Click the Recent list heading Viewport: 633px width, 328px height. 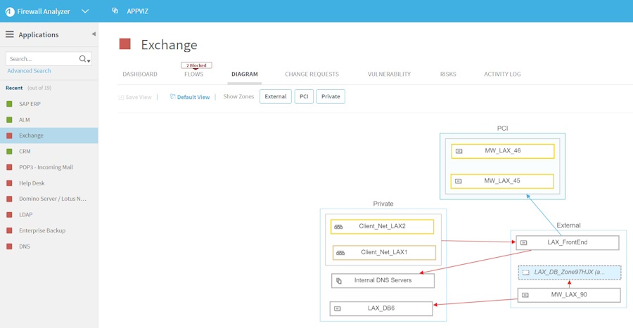coord(14,88)
